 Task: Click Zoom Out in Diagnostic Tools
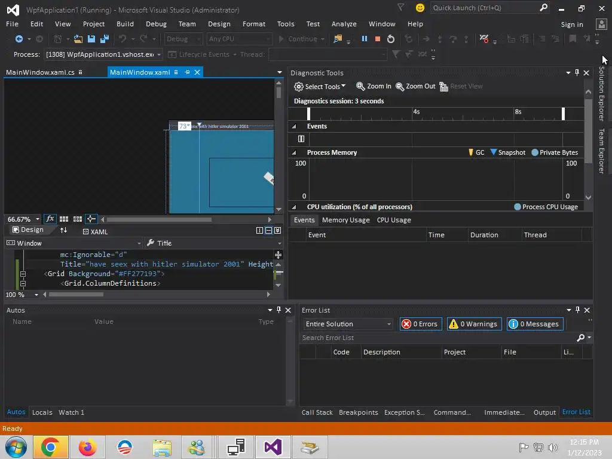(415, 86)
